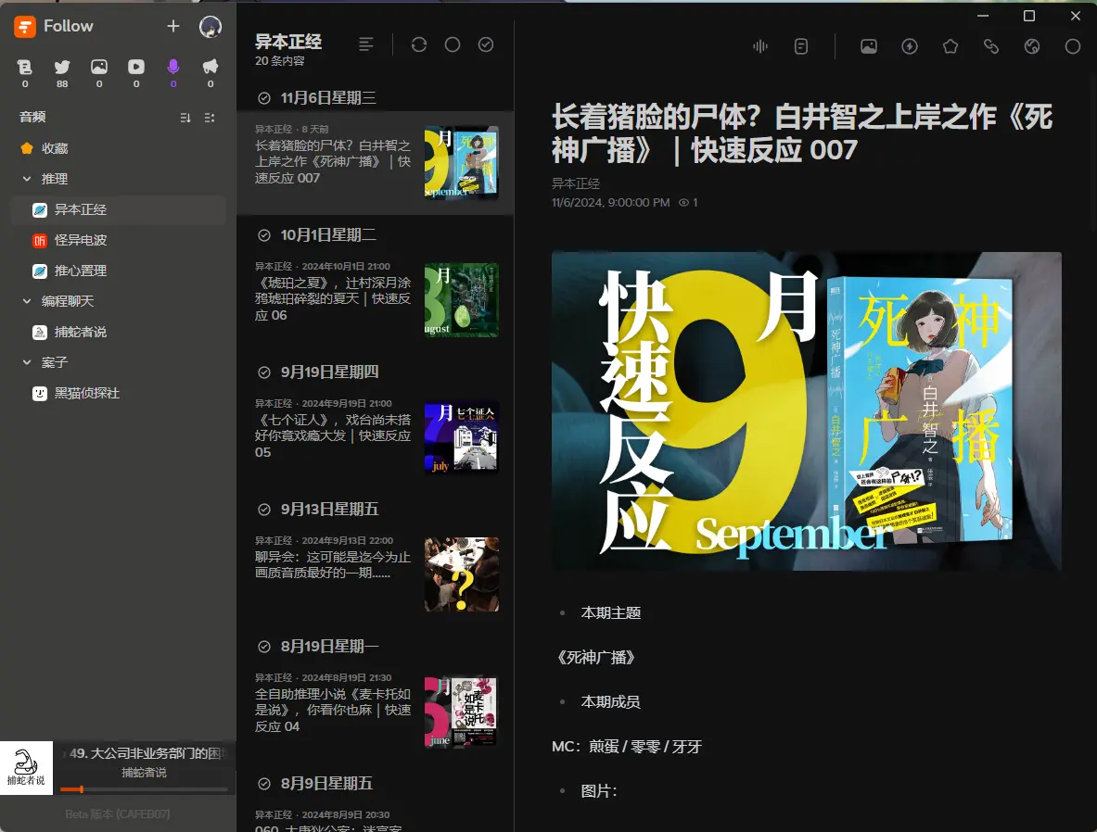Image resolution: width=1097 pixels, height=832 pixels.
Task: Open the user profile avatar menu
Action: (x=210, y=27)
